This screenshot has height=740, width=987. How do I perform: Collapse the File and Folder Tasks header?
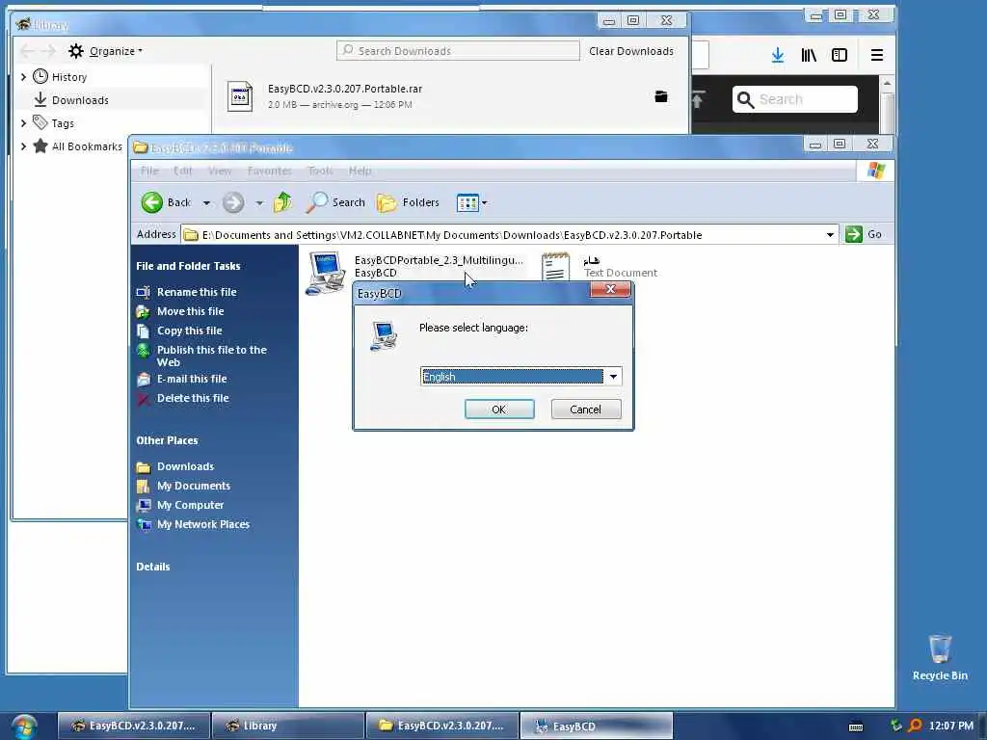pos(188,266)
